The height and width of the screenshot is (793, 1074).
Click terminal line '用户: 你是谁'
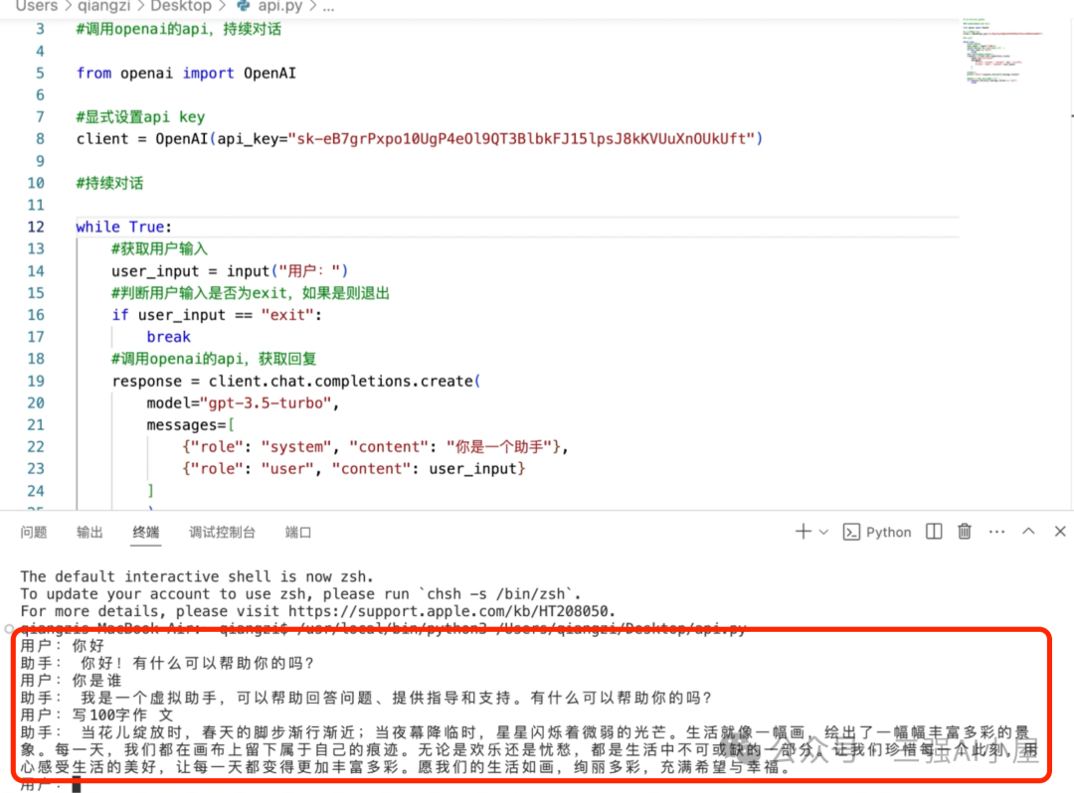point(71,680)
